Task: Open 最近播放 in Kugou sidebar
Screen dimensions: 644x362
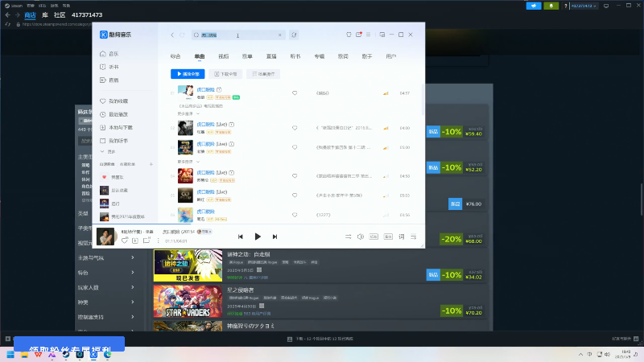Action: (114, 114)
